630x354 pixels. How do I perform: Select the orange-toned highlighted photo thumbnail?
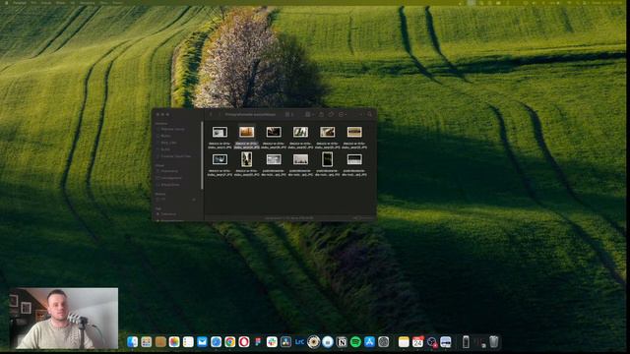click(x=246, y=132)
